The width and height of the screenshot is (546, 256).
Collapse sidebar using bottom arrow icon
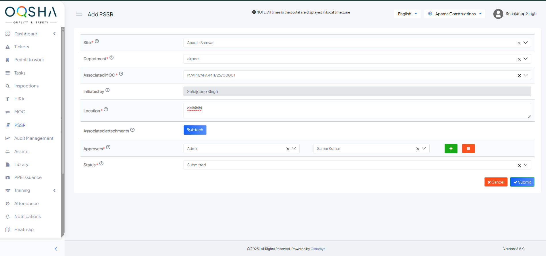click(56, 249)
